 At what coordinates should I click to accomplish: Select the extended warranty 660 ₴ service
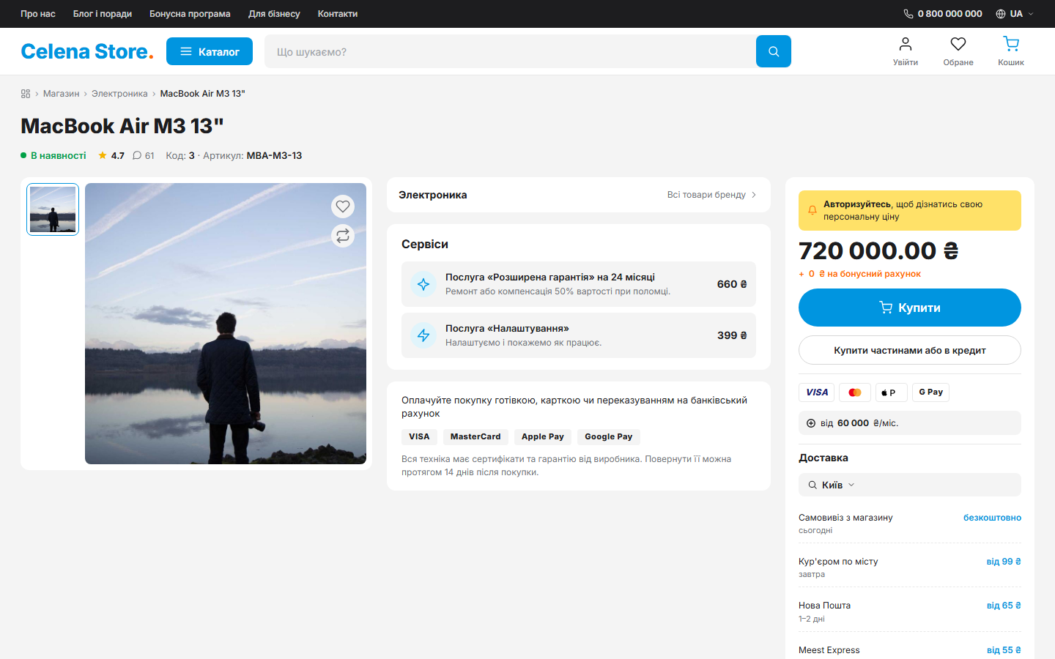pos(579,284)
